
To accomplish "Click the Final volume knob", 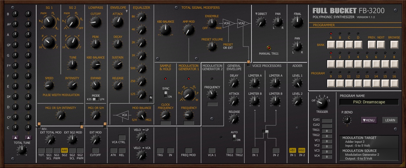I will [297, 22].
